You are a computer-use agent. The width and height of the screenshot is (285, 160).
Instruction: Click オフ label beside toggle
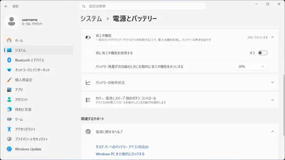coord(252,53)
